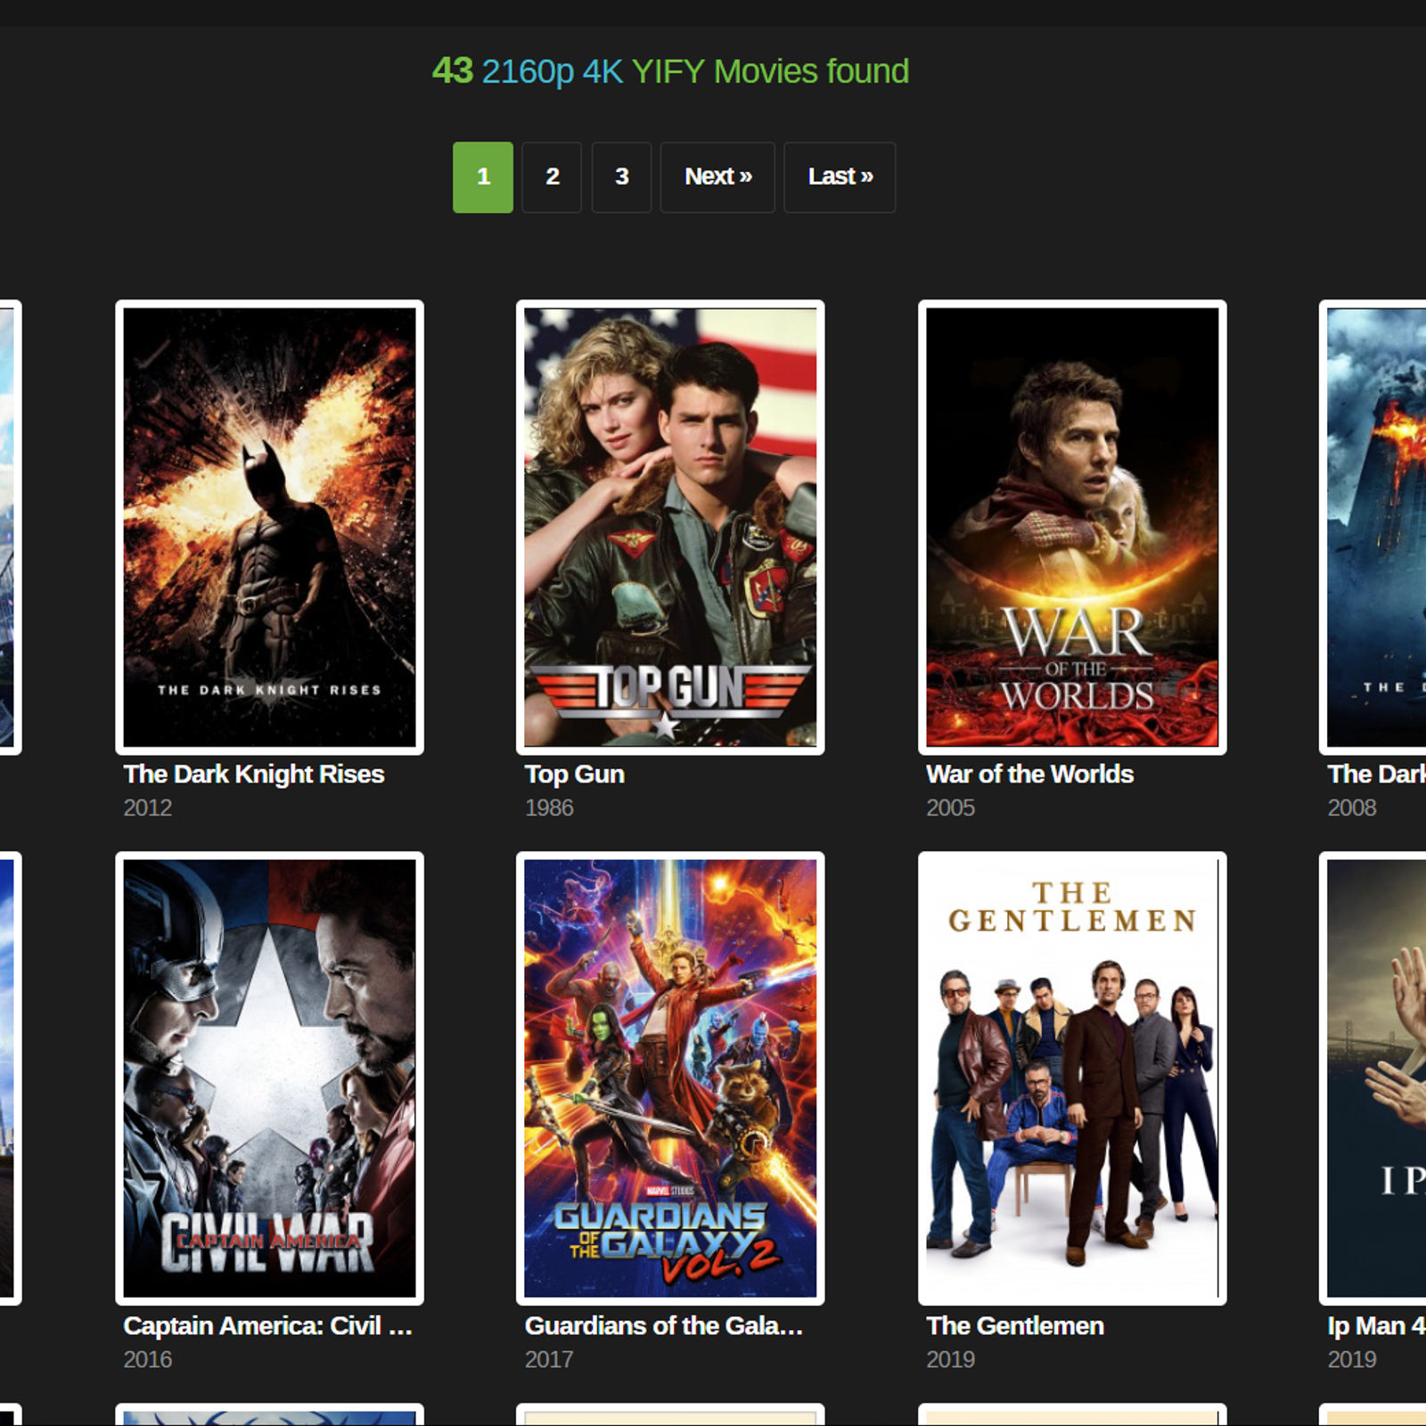Click The Dark Knight 2008 poster
1426x1426 pixels.
[1376, 528]
